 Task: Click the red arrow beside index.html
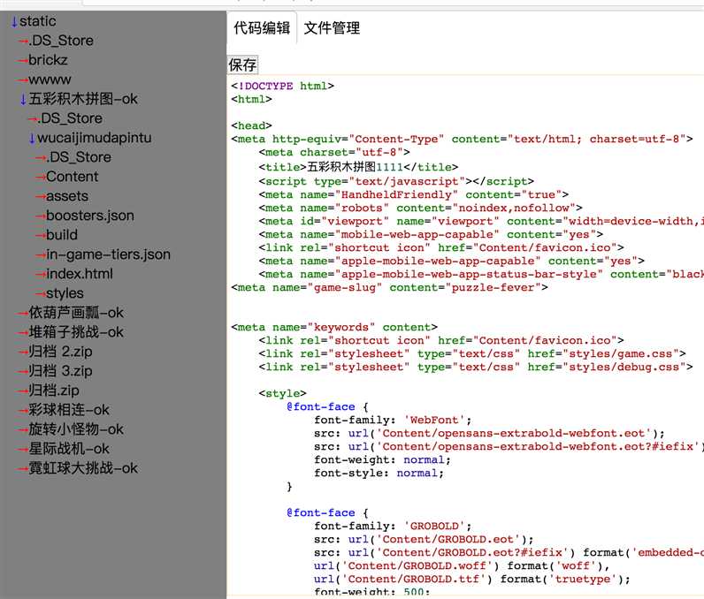pyautogui.click(x=41, y=275)
